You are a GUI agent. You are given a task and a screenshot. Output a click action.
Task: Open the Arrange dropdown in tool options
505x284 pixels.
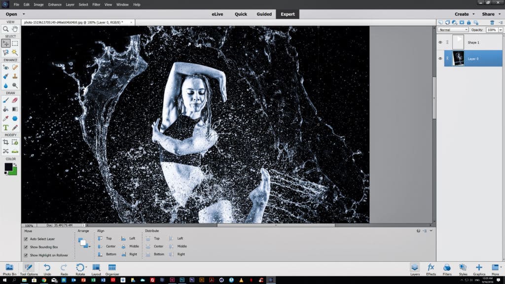(x=83, y=243)
